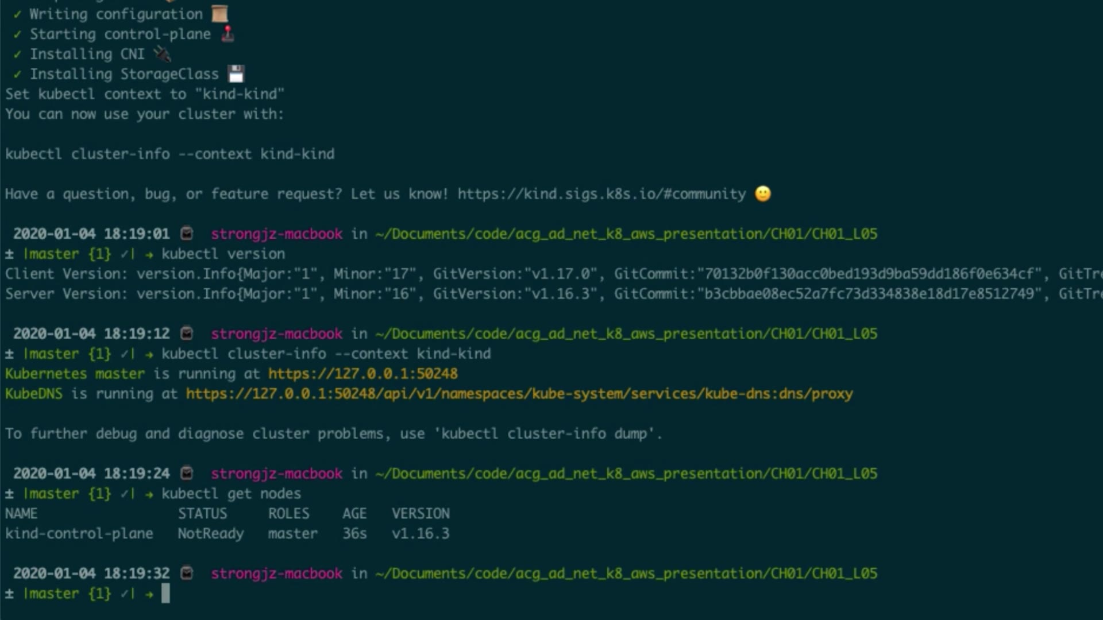Click the floppy disk emoji after Installing StorageClass
The height and width of the screenshot is (620, 1103).
(x=236, y=74)
